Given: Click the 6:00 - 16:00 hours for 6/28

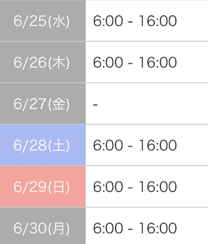Looking at the screenshot, I should pyautogui.click(x=135, y=145).
